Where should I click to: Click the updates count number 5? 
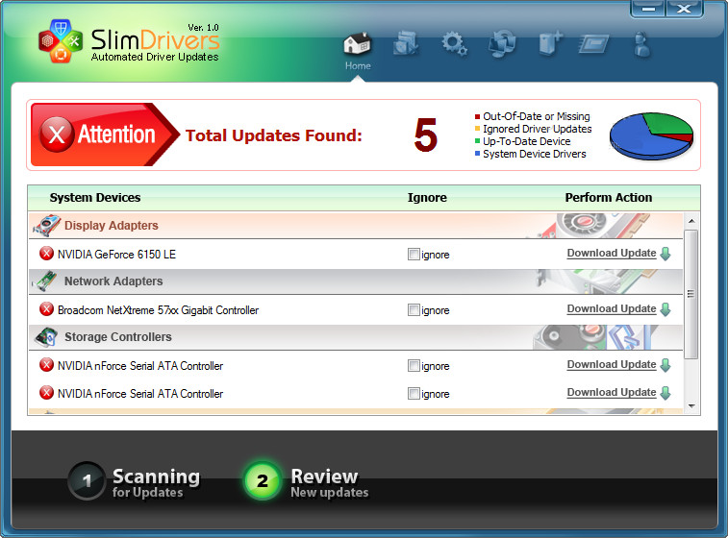[x=426, y=134]
